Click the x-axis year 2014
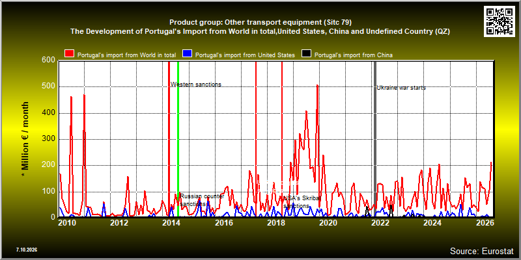The width and height of the screenshot is (521, 260). pyautogui.click(x=171, y=223)
